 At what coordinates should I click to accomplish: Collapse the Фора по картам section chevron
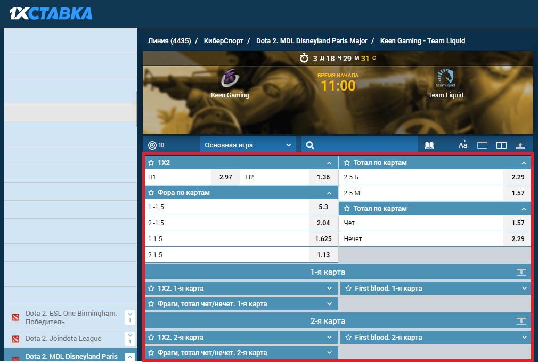pyautogui.click(x=329, y=193)
